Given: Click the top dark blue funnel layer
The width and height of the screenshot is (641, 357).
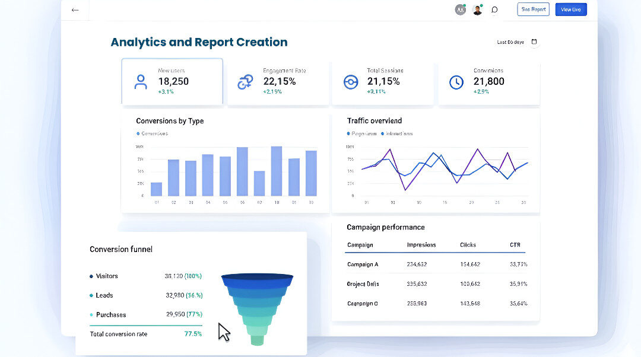Looking at the screenshot, I should [257, 278].
